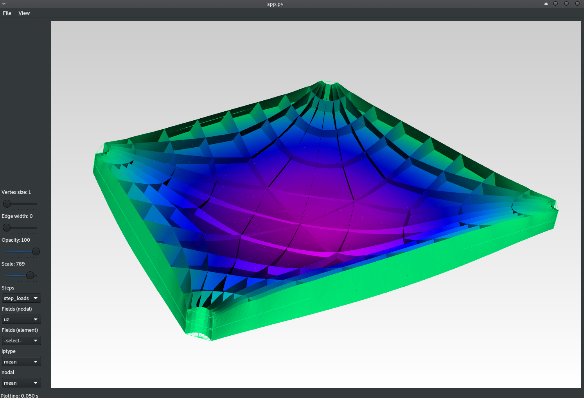Open the View menu
Screen dimensions: 584x398
pyautogui.click(x=24, y=13)
